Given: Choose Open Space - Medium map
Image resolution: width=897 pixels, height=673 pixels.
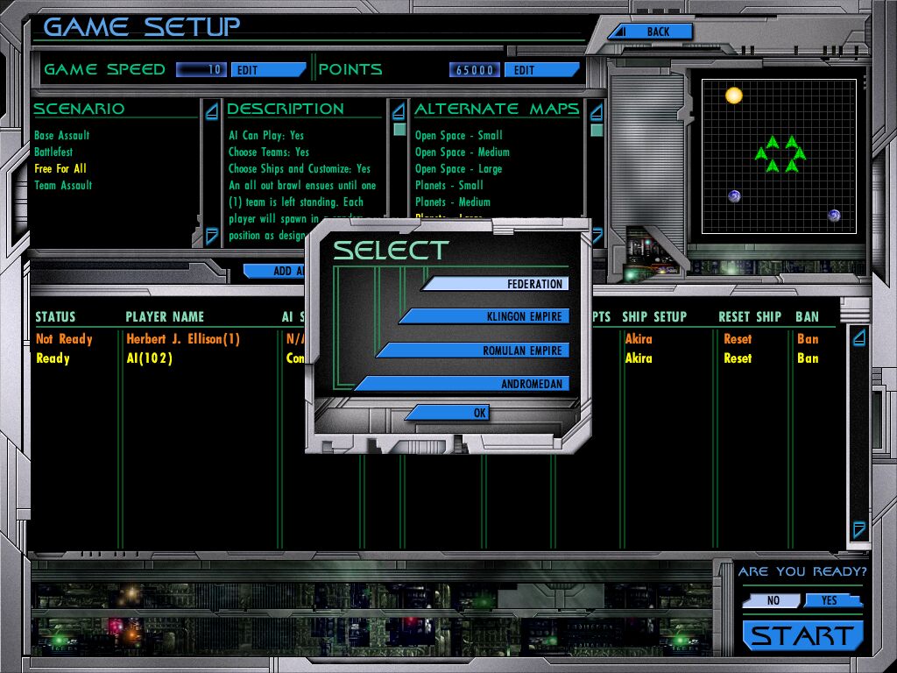Looking at the screenshot, I should pyautogui.click(x=463, y=152).
